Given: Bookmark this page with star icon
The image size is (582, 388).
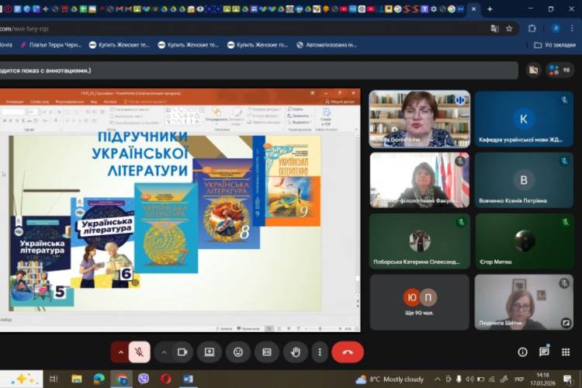Looking at the screenshot, I should coord(510,28).
